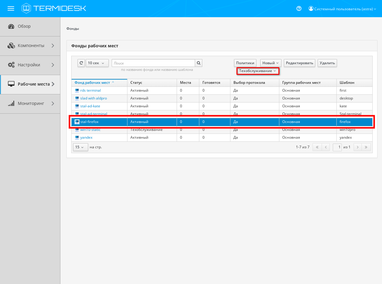Open the Системный пользователь account menu
382x284 pixels.
tap(342, 9)
